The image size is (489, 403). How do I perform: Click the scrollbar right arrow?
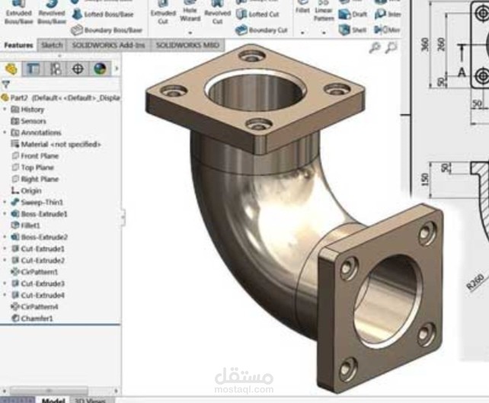tap(116, 390)
